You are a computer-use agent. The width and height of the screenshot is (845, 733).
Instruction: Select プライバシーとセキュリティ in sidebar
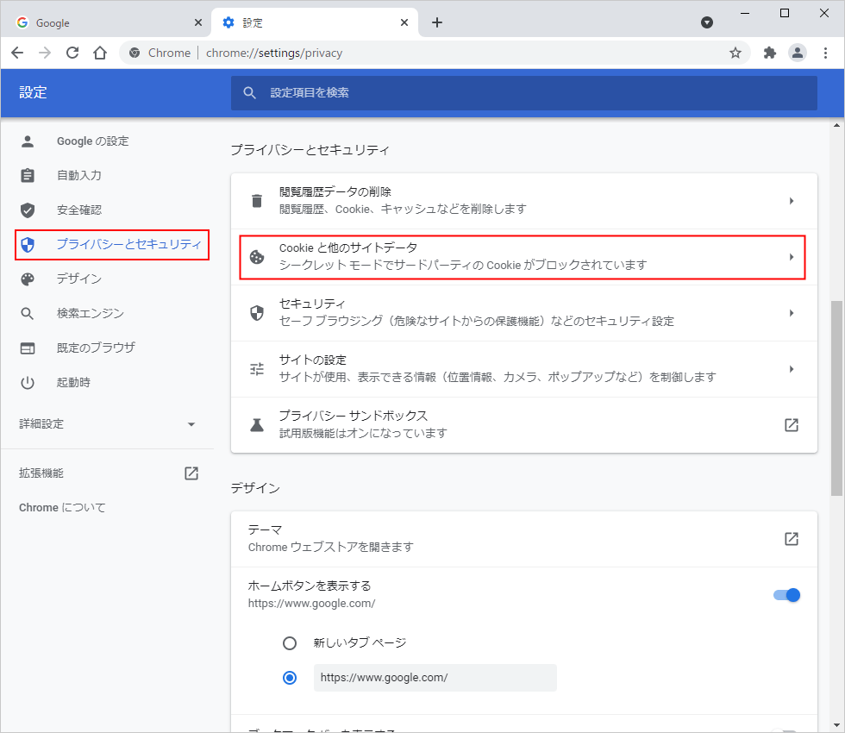coord(112,245)
